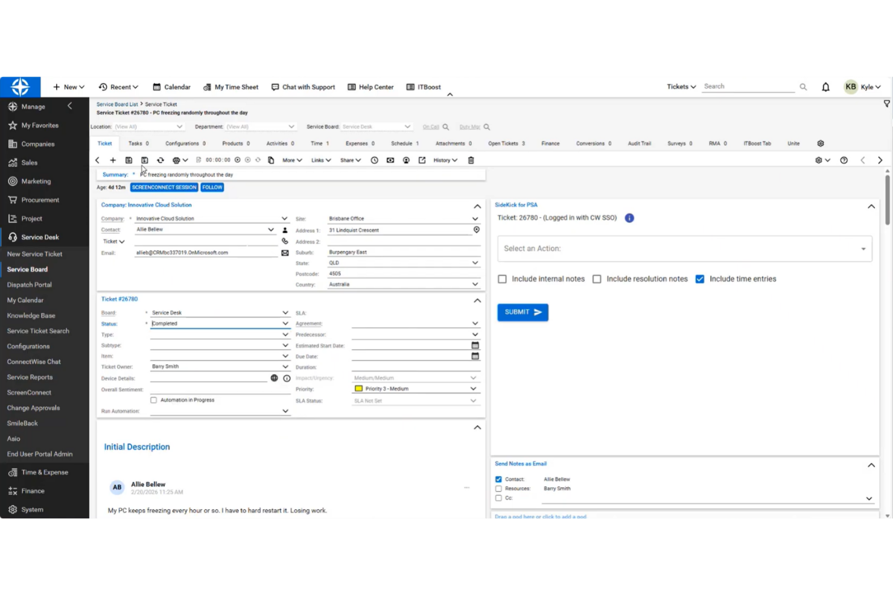Open the Service Desk section in the sidebar

pyautogui.click(x=39, y=237)
